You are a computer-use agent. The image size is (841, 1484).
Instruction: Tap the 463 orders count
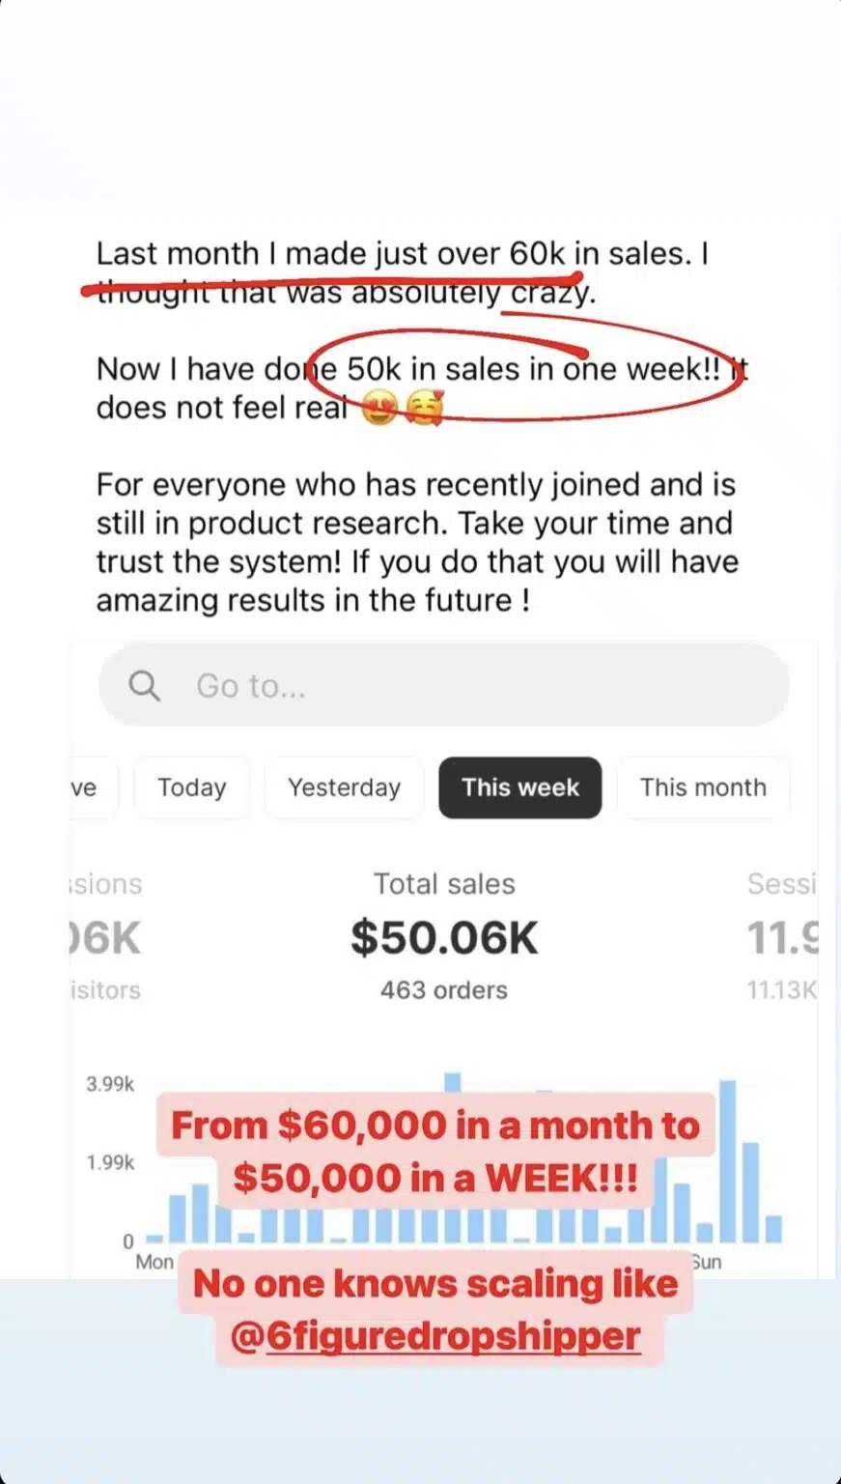pyautogui.click(x=444, y=990)
